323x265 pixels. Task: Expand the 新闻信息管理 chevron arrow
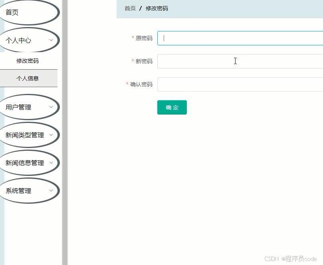coord(51,163)
